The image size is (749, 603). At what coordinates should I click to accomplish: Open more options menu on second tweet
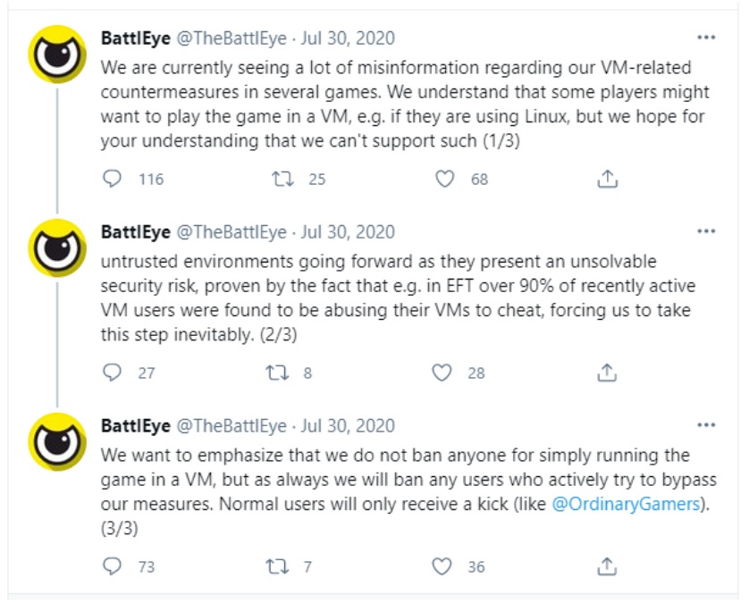[706, 232]
